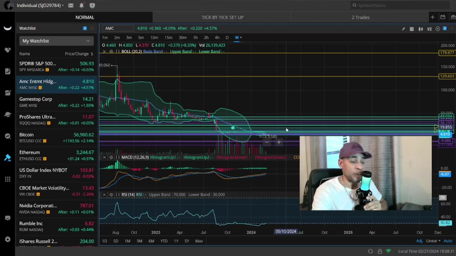456x256 pixels.
Task: Click the VS compare icon
Action: click(429, 29)
